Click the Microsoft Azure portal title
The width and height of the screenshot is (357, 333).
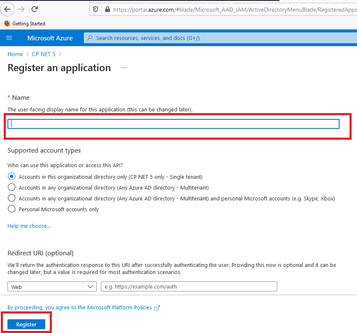point(50,38)
